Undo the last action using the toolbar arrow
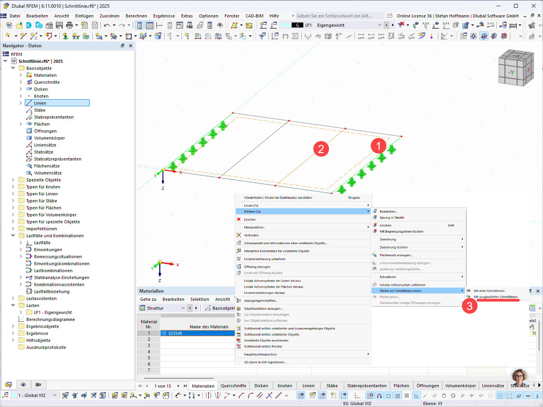 [107, 25]
